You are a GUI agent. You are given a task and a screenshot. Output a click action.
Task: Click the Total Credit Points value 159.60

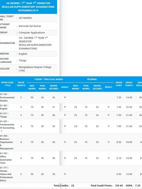pos(119,186)
